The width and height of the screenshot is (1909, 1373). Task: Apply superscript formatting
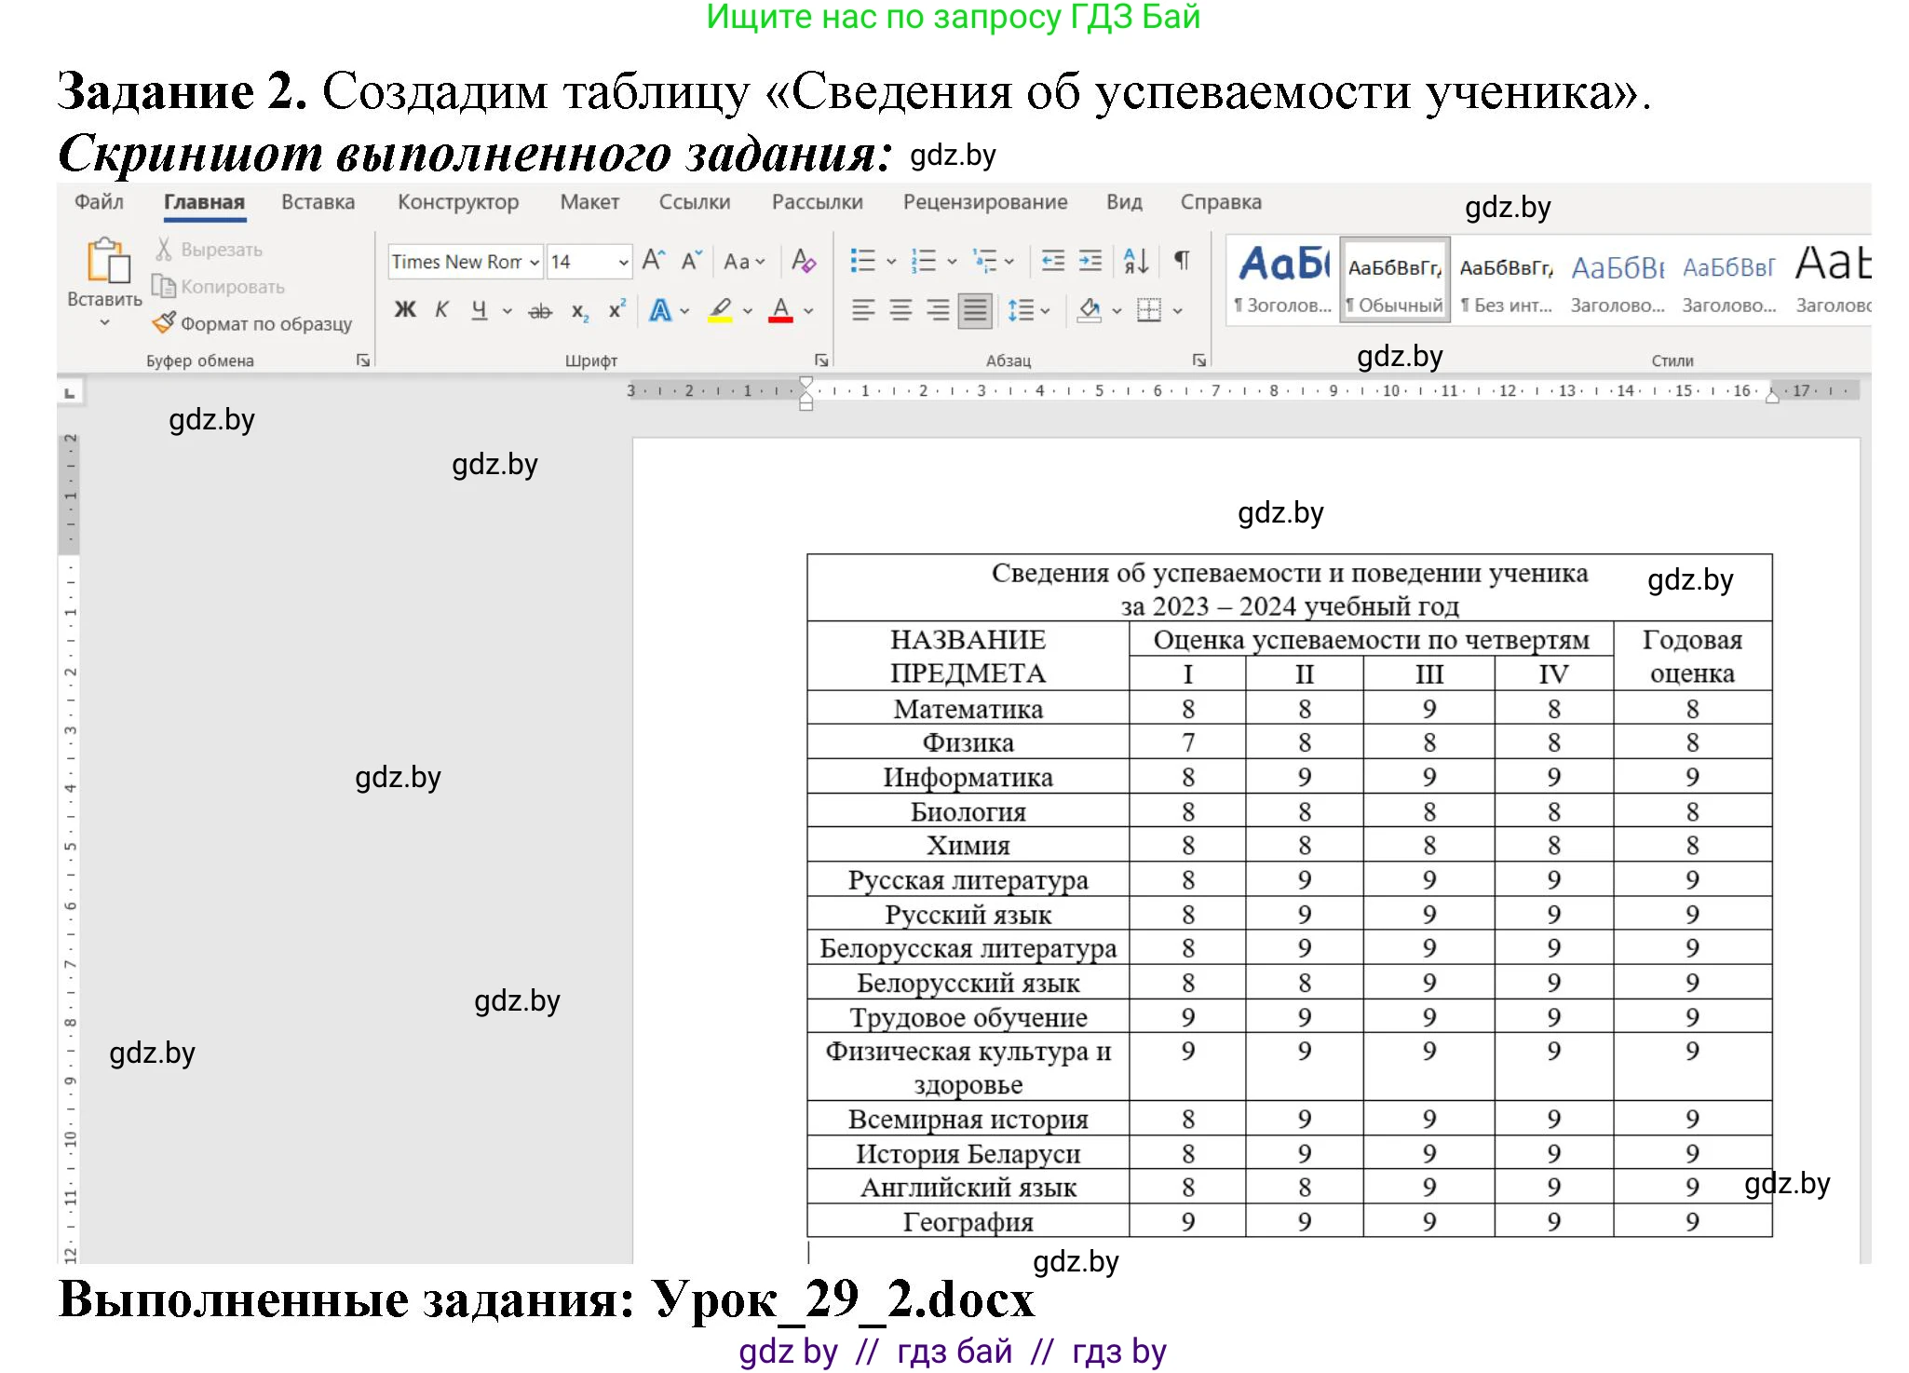[x=616, y=309]
